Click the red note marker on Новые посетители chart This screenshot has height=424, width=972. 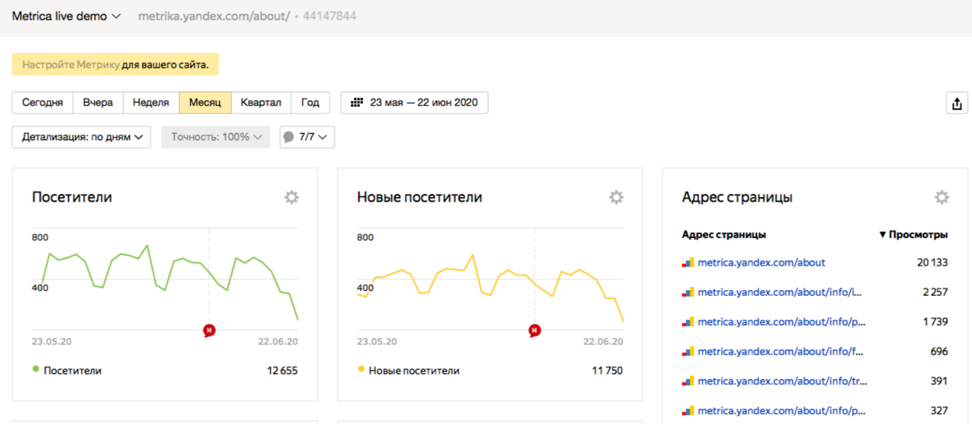click(x=534, y=330)
